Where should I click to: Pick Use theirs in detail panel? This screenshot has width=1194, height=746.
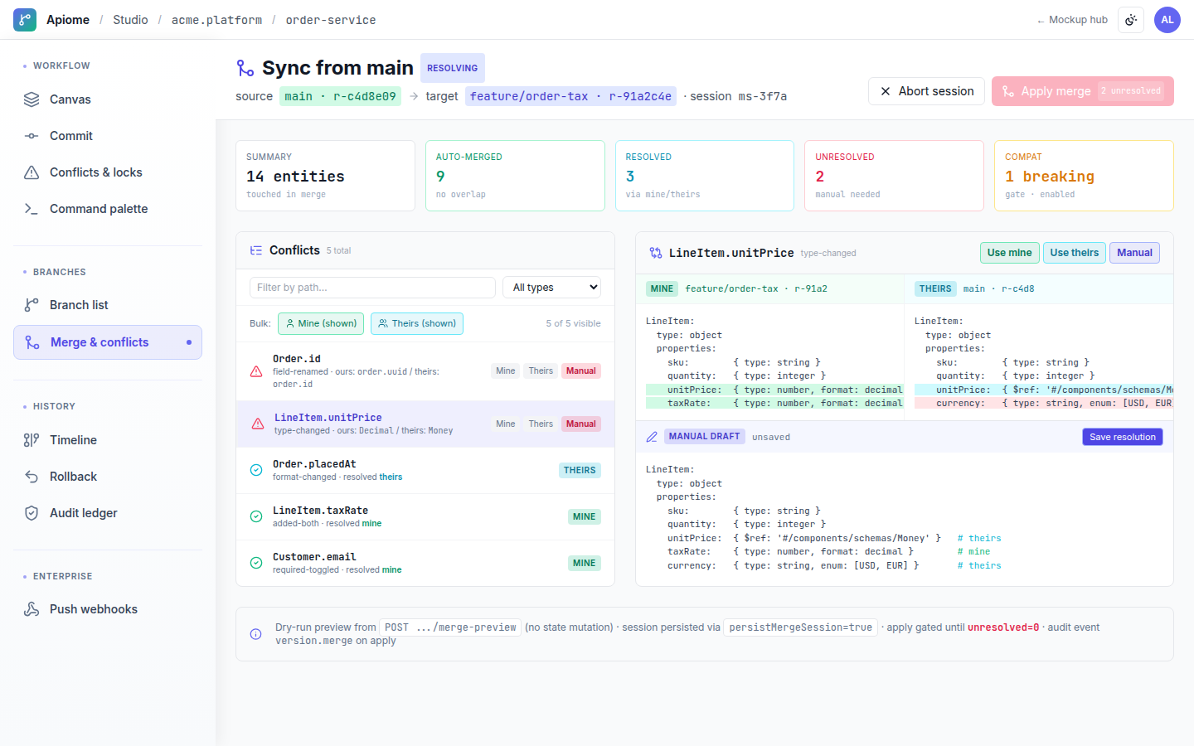tap(1075, 253)
